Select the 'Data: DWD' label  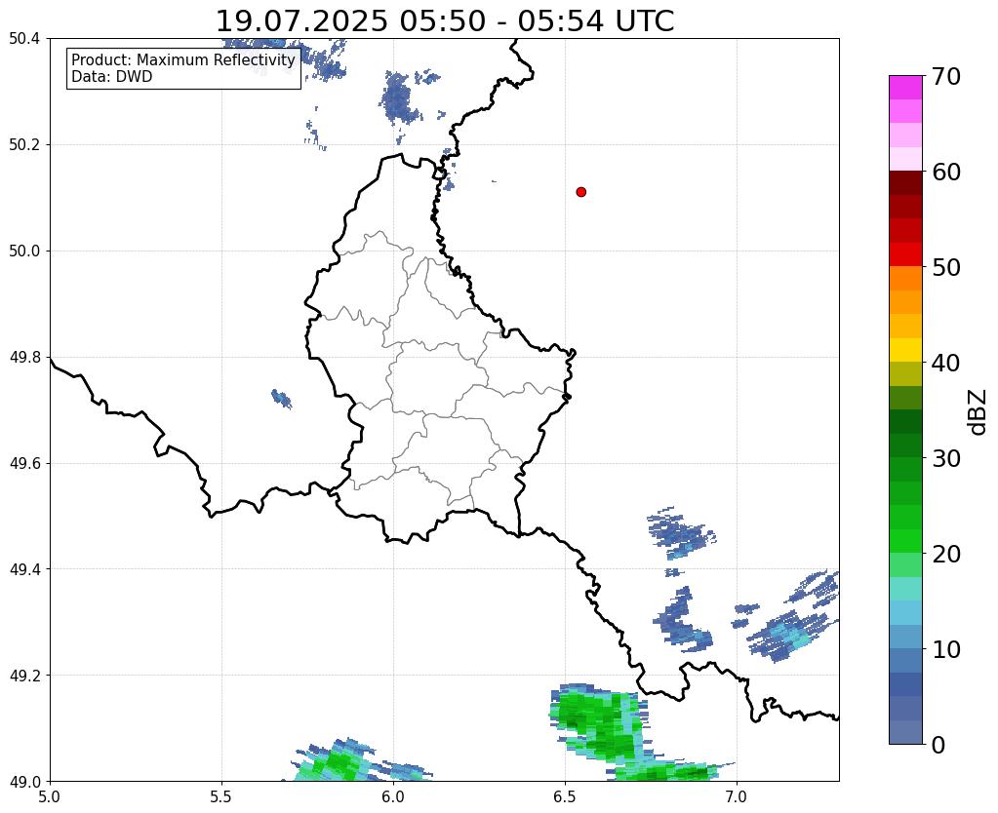coord(112,77)
